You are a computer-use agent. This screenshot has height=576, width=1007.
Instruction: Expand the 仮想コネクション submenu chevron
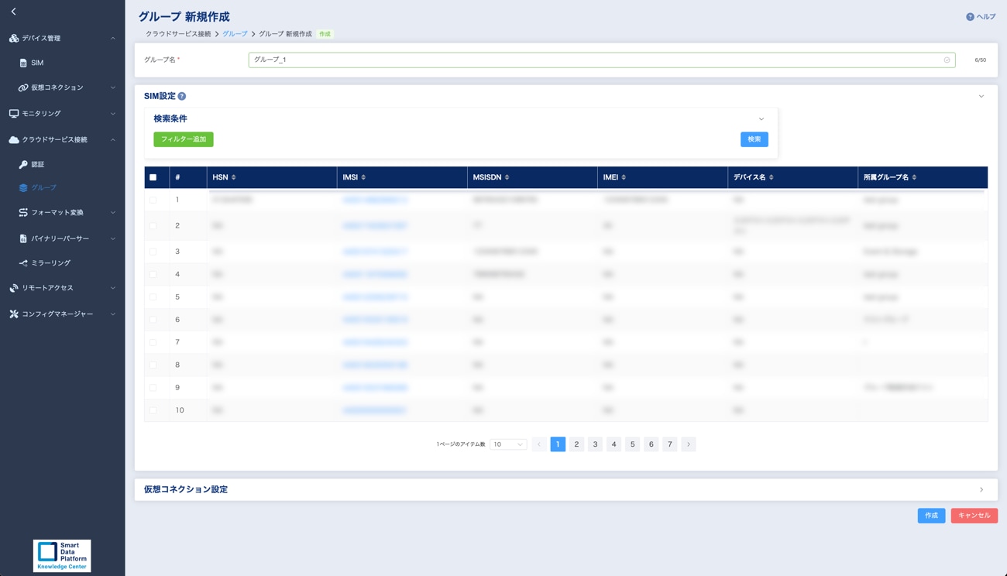click(113, 88)
